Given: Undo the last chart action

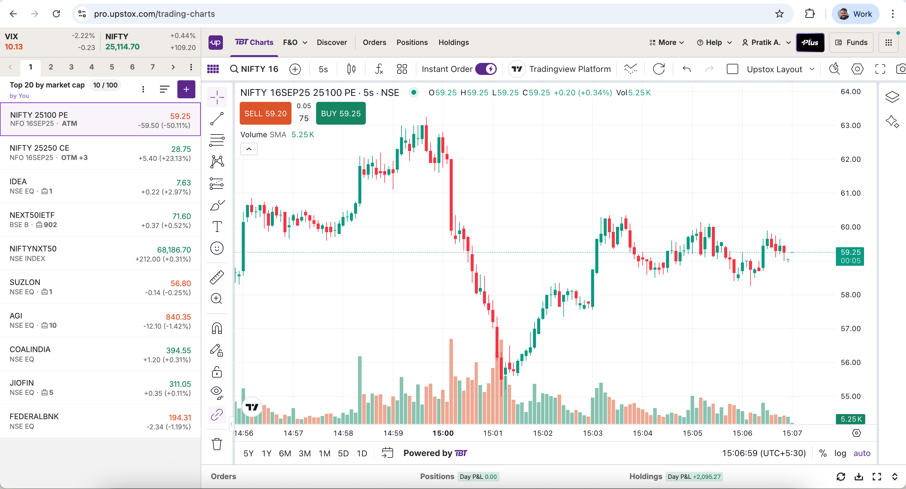Looking at the screenshot, I should [x=686, y=69].
